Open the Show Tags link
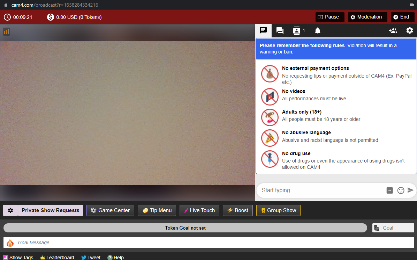This screenshot has height=260, width=417. pyautogui.click(x=18, y=258)
